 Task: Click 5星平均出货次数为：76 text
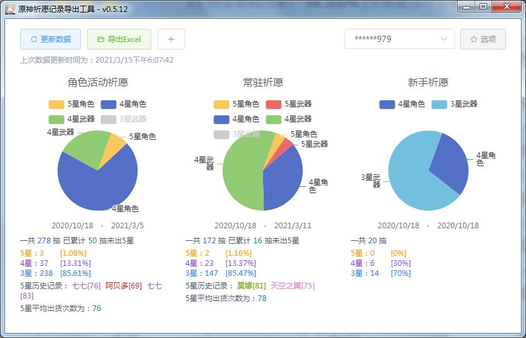tap(60, 308)
